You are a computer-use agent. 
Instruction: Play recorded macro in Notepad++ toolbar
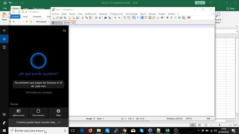175,17
